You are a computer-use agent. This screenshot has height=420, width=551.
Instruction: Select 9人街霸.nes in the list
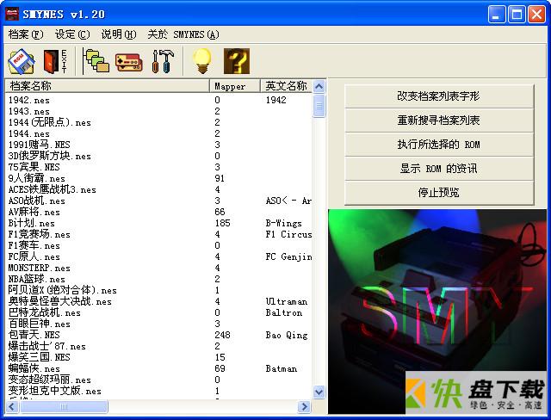[36, 178]
